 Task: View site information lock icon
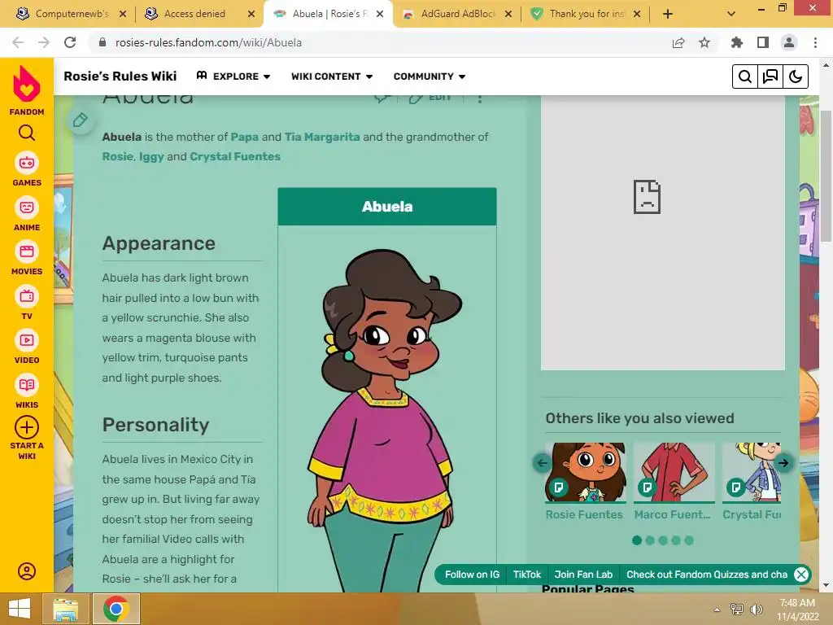point(102,42)
